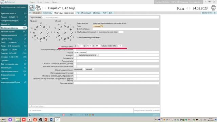
Task: Open the Эхоструктура dropdown
Action: pos(75,61)
